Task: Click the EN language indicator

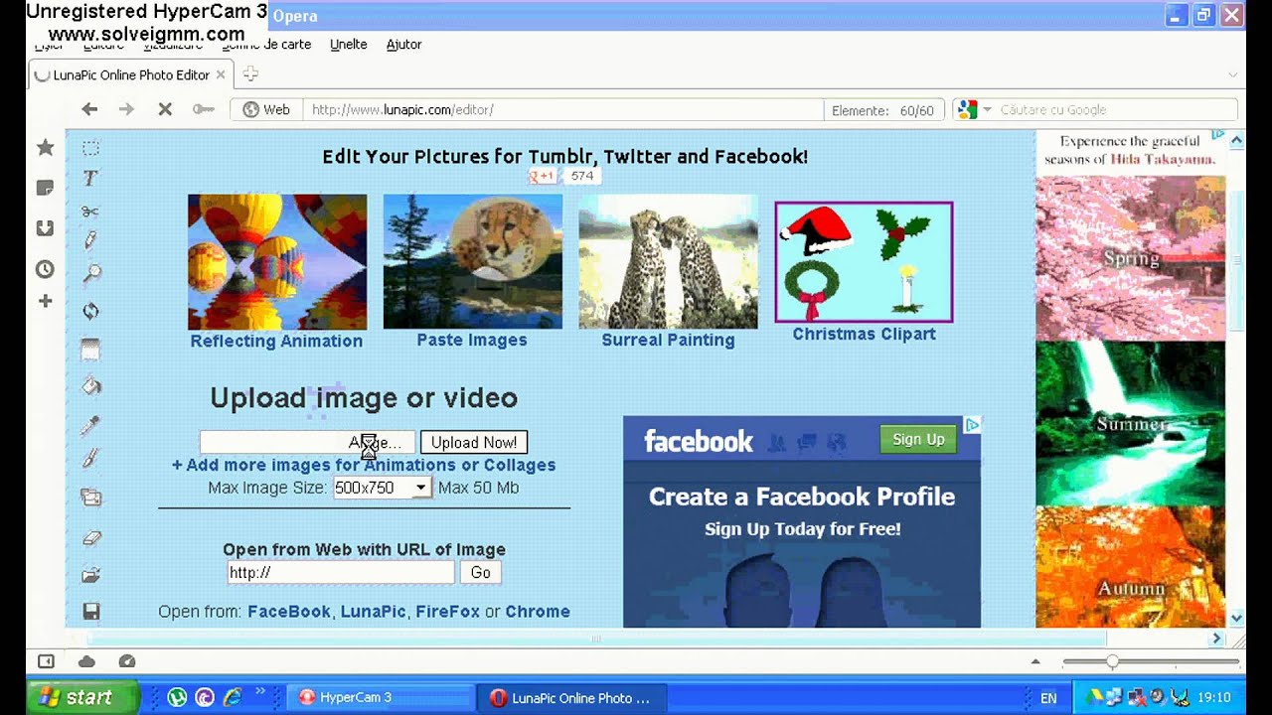Action: point(1048,698)
